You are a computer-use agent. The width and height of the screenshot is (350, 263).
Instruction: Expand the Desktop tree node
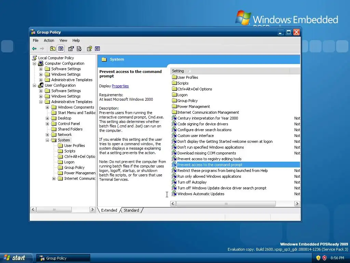pyautogui.click(x=47, y=118)
